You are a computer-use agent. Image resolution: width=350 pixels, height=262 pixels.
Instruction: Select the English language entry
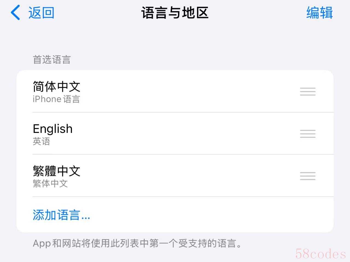click(x=53, y=129)
